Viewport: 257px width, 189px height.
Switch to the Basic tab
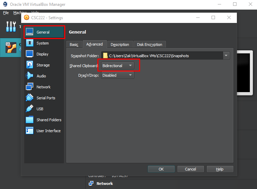pos(74,45)
